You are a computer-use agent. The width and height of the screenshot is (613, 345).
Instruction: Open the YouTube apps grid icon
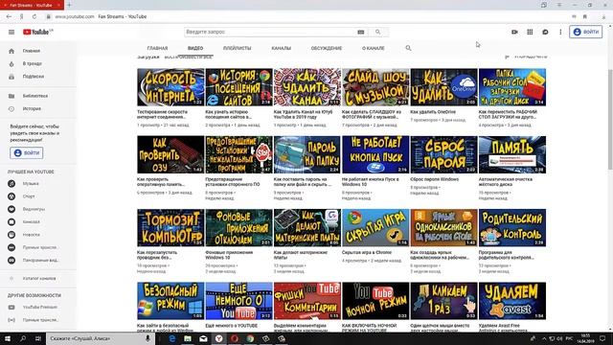(530, 32)
